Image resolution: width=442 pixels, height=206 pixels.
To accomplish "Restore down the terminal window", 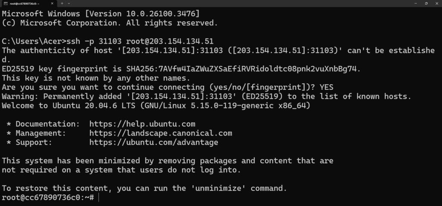I will [x=426, y=3].
